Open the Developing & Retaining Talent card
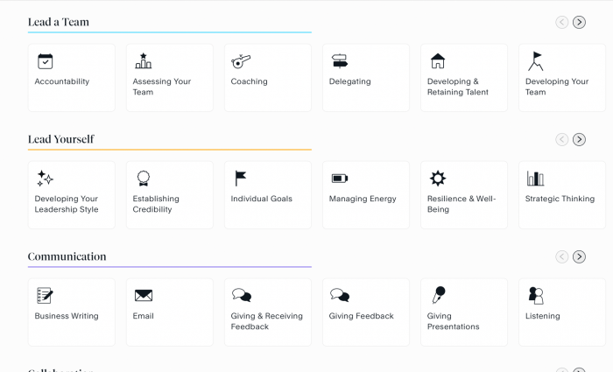 (464, 78)
